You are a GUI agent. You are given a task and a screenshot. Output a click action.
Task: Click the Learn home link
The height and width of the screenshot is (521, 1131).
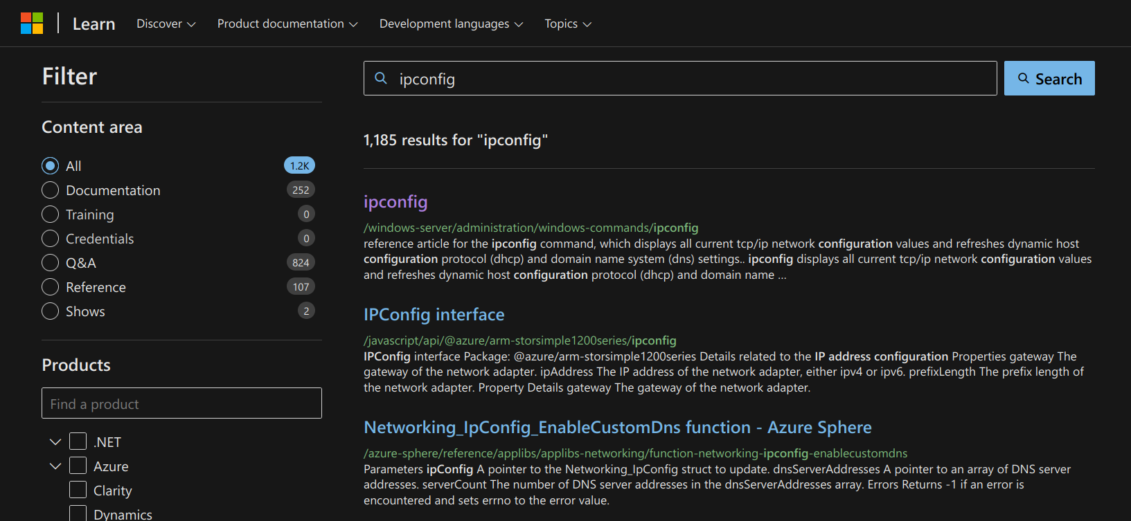[93, 24]
